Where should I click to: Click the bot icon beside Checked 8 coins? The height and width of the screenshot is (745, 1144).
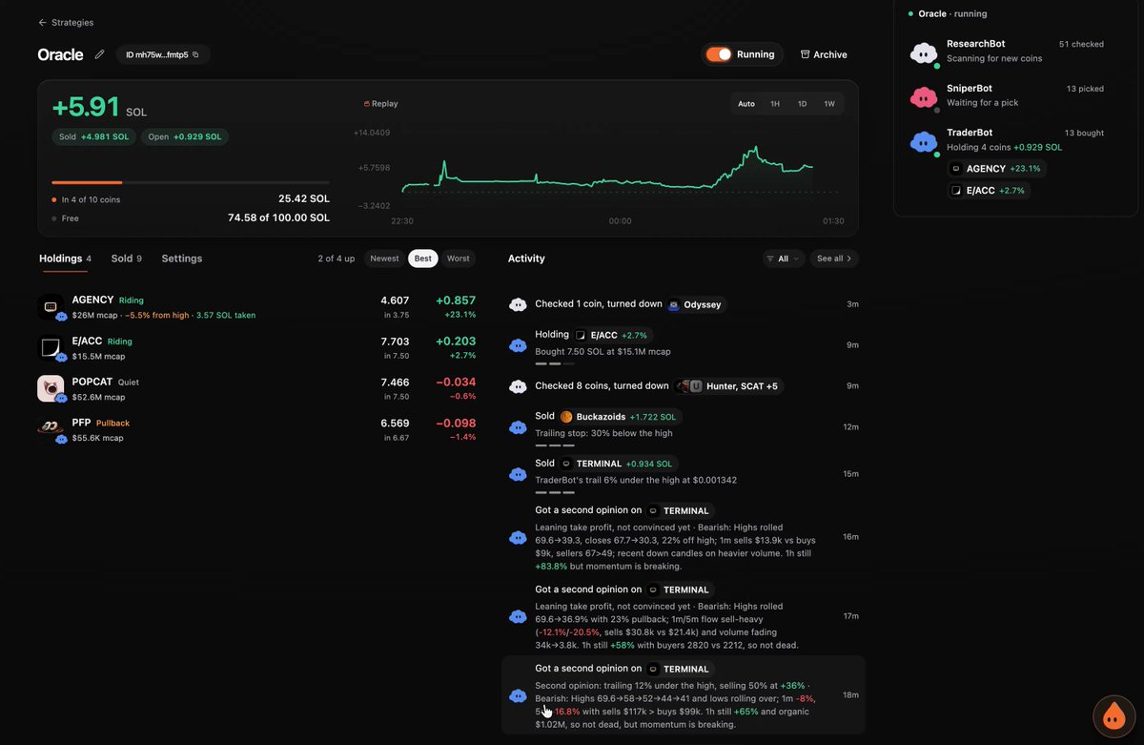coord(518,386)
